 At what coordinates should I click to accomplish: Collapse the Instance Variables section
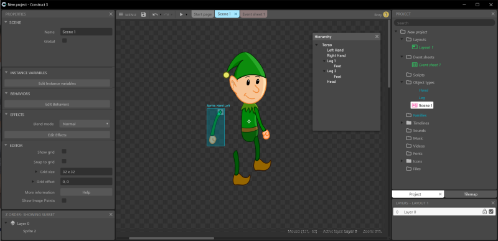pyautogui.click(x=6, y=73)
